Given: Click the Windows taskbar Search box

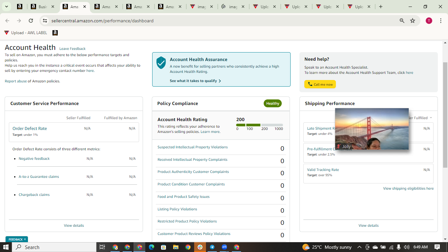Looking at the screenshot, I should click(54, 247).
